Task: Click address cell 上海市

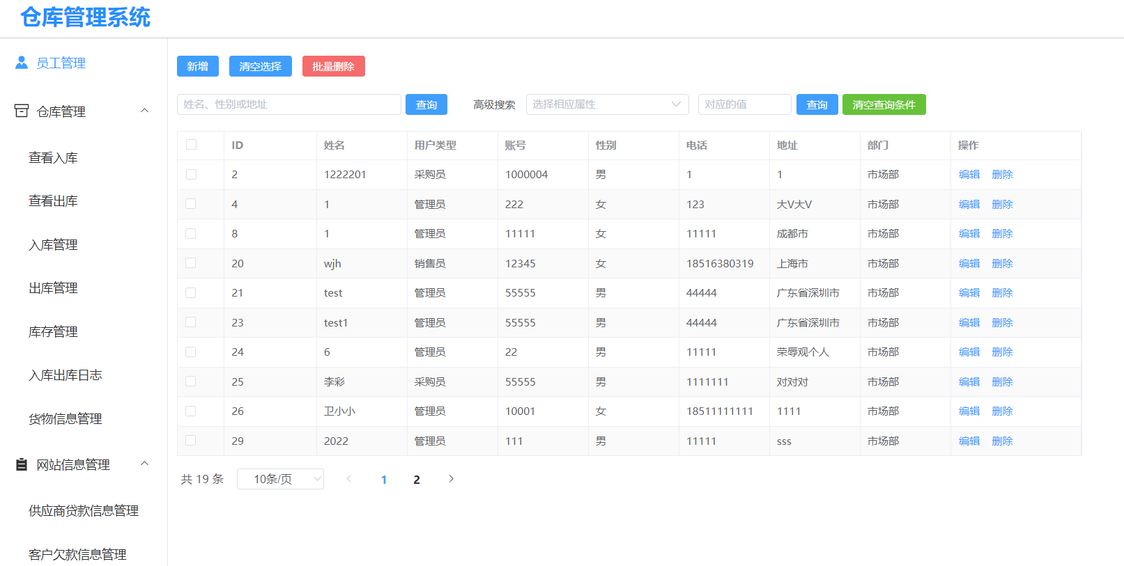Action: (x=792, y=263)
